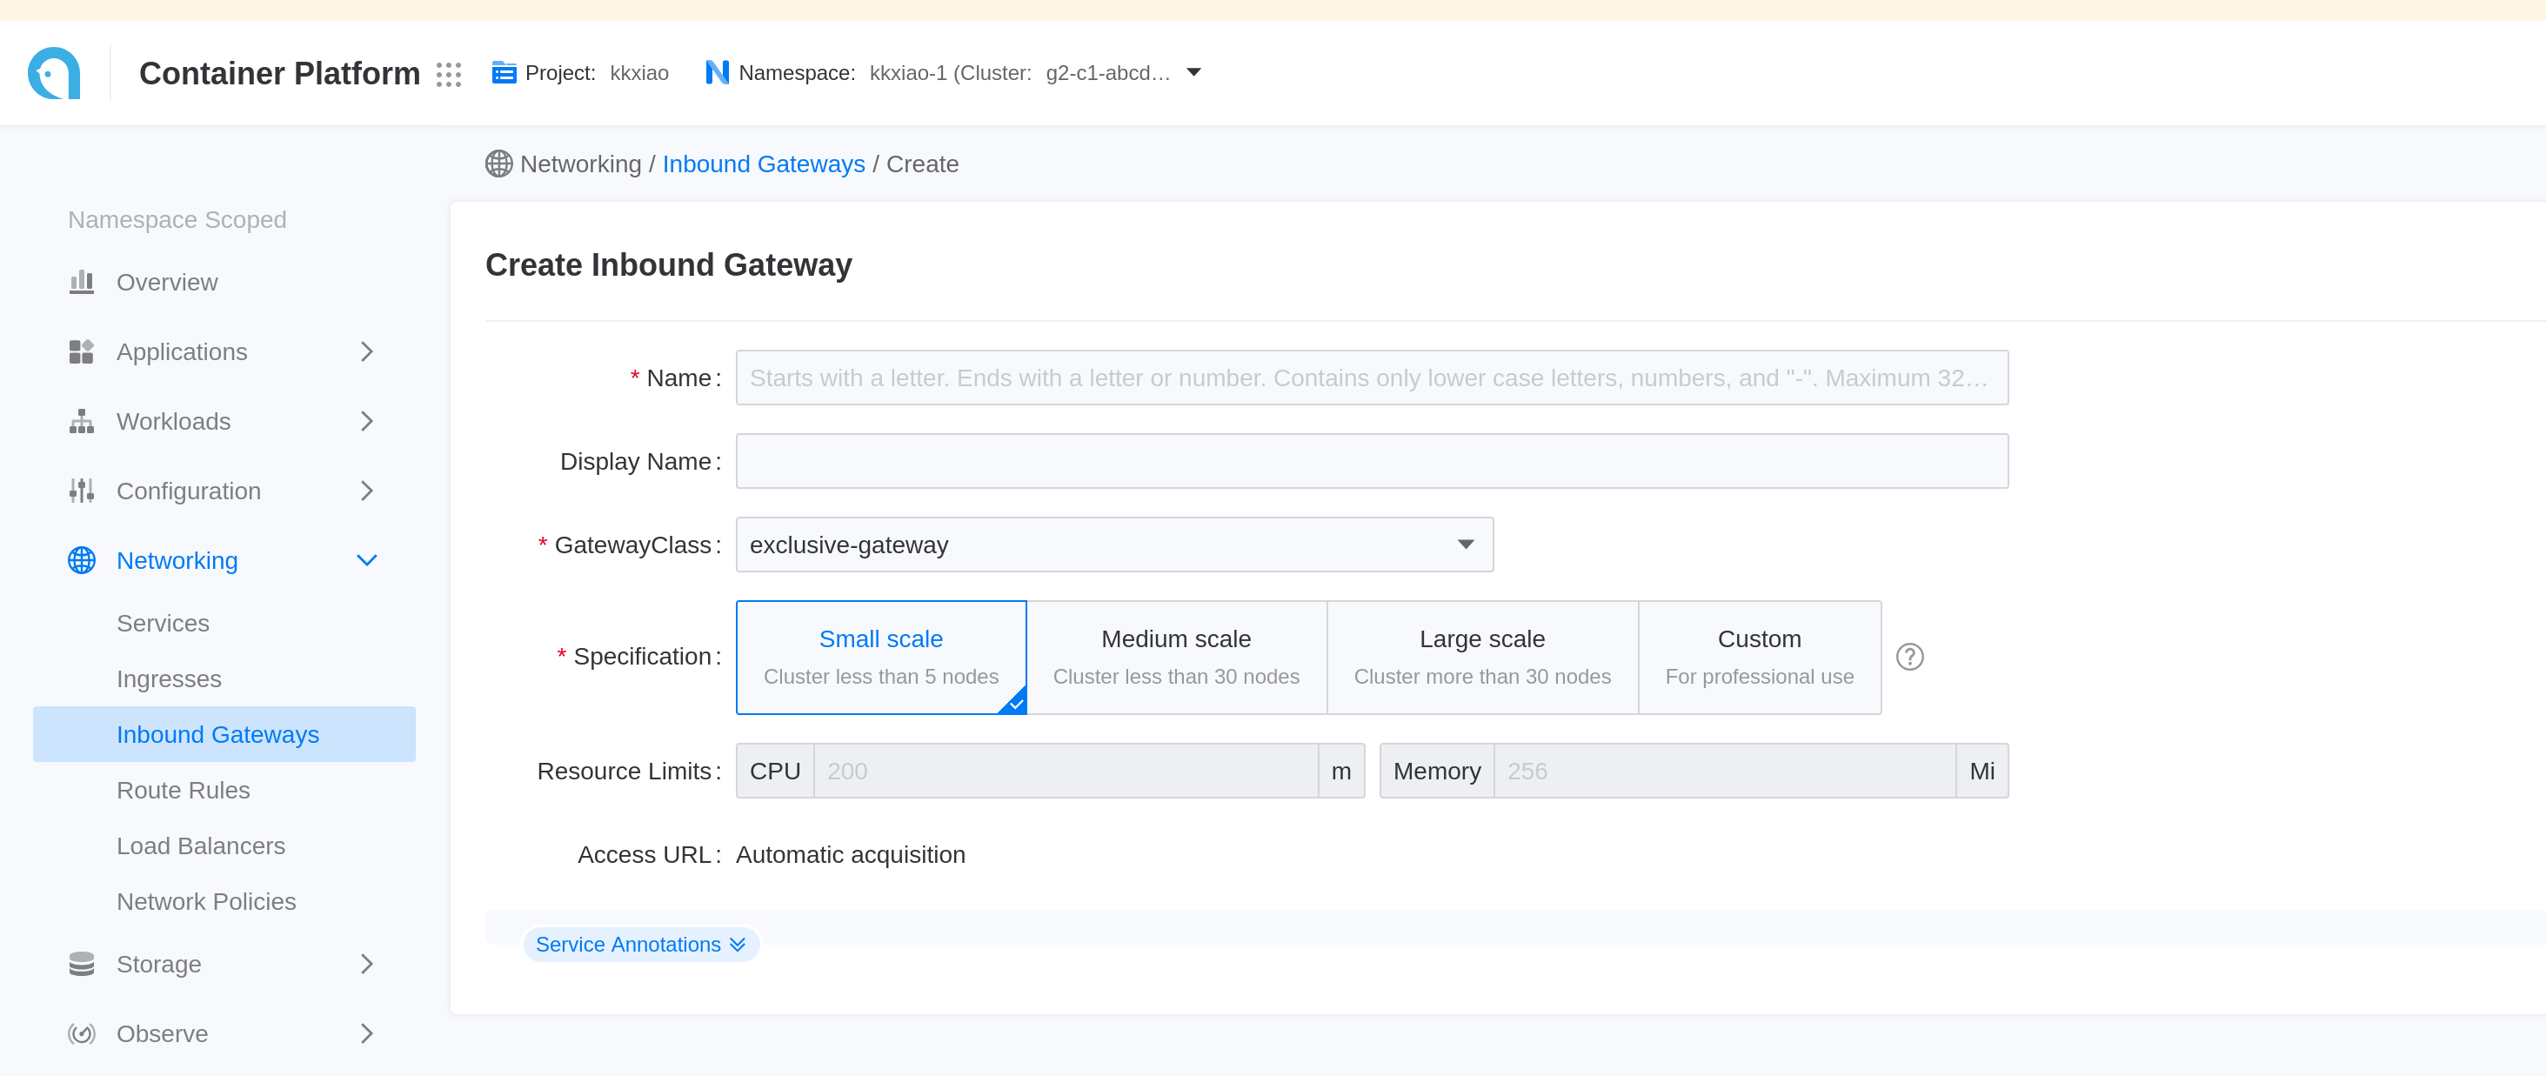Open the GatewayClass dropdown
2546x1076 pixels.
1114,545
